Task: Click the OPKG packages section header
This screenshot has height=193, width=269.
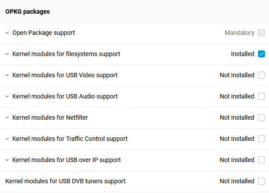Action: [x=27, y=11]
